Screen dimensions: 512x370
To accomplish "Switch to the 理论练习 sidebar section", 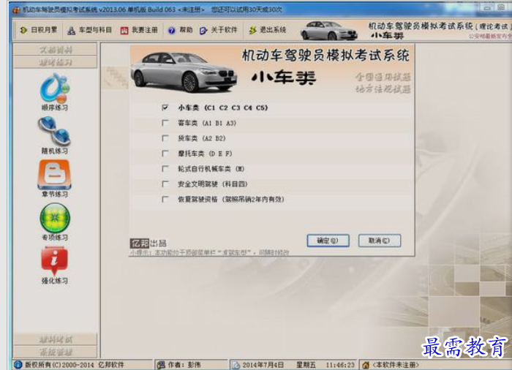I will click(55, 62).
